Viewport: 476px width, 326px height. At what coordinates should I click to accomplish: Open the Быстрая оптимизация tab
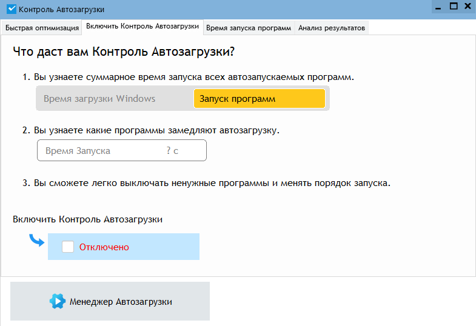[x=42, y=28]
